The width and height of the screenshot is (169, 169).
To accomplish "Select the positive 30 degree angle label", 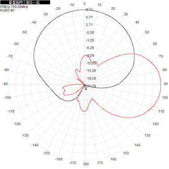I will click(x=126, y=14).
